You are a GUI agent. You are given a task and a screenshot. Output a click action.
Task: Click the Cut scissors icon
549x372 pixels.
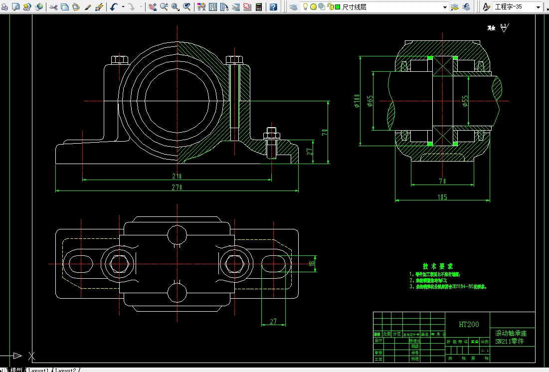tap(53, 7)
